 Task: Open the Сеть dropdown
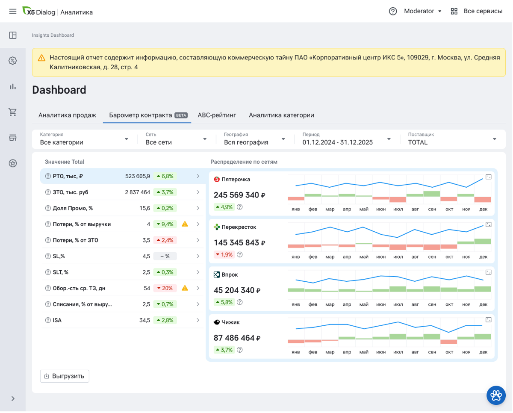[x=176, y=139]
